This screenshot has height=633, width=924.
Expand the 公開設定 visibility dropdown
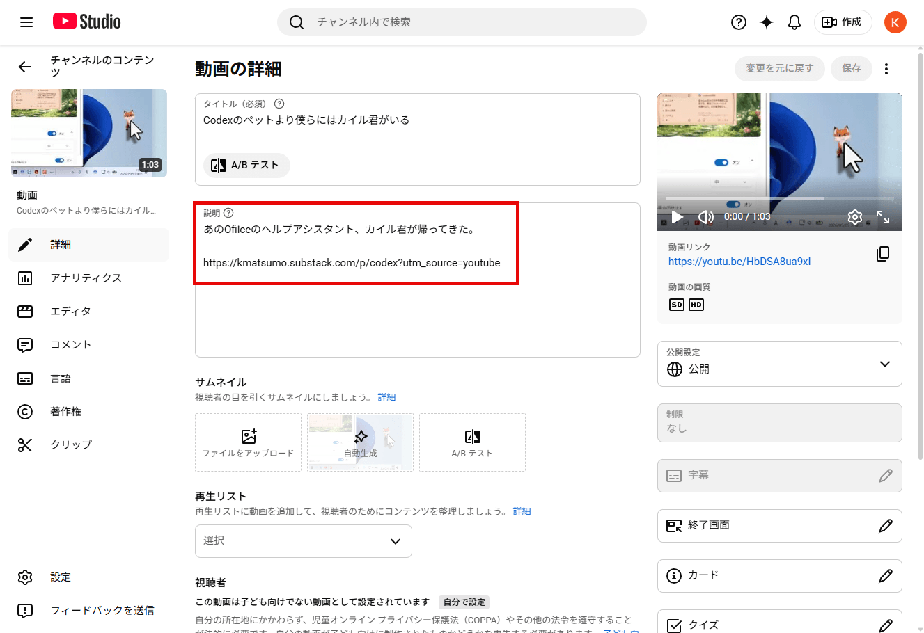(x=780, y=364)
